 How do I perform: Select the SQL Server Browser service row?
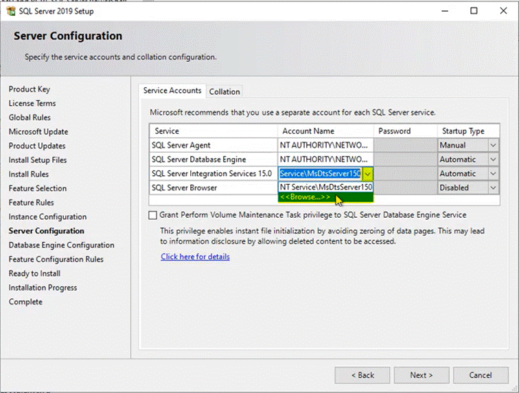[214, 188]
